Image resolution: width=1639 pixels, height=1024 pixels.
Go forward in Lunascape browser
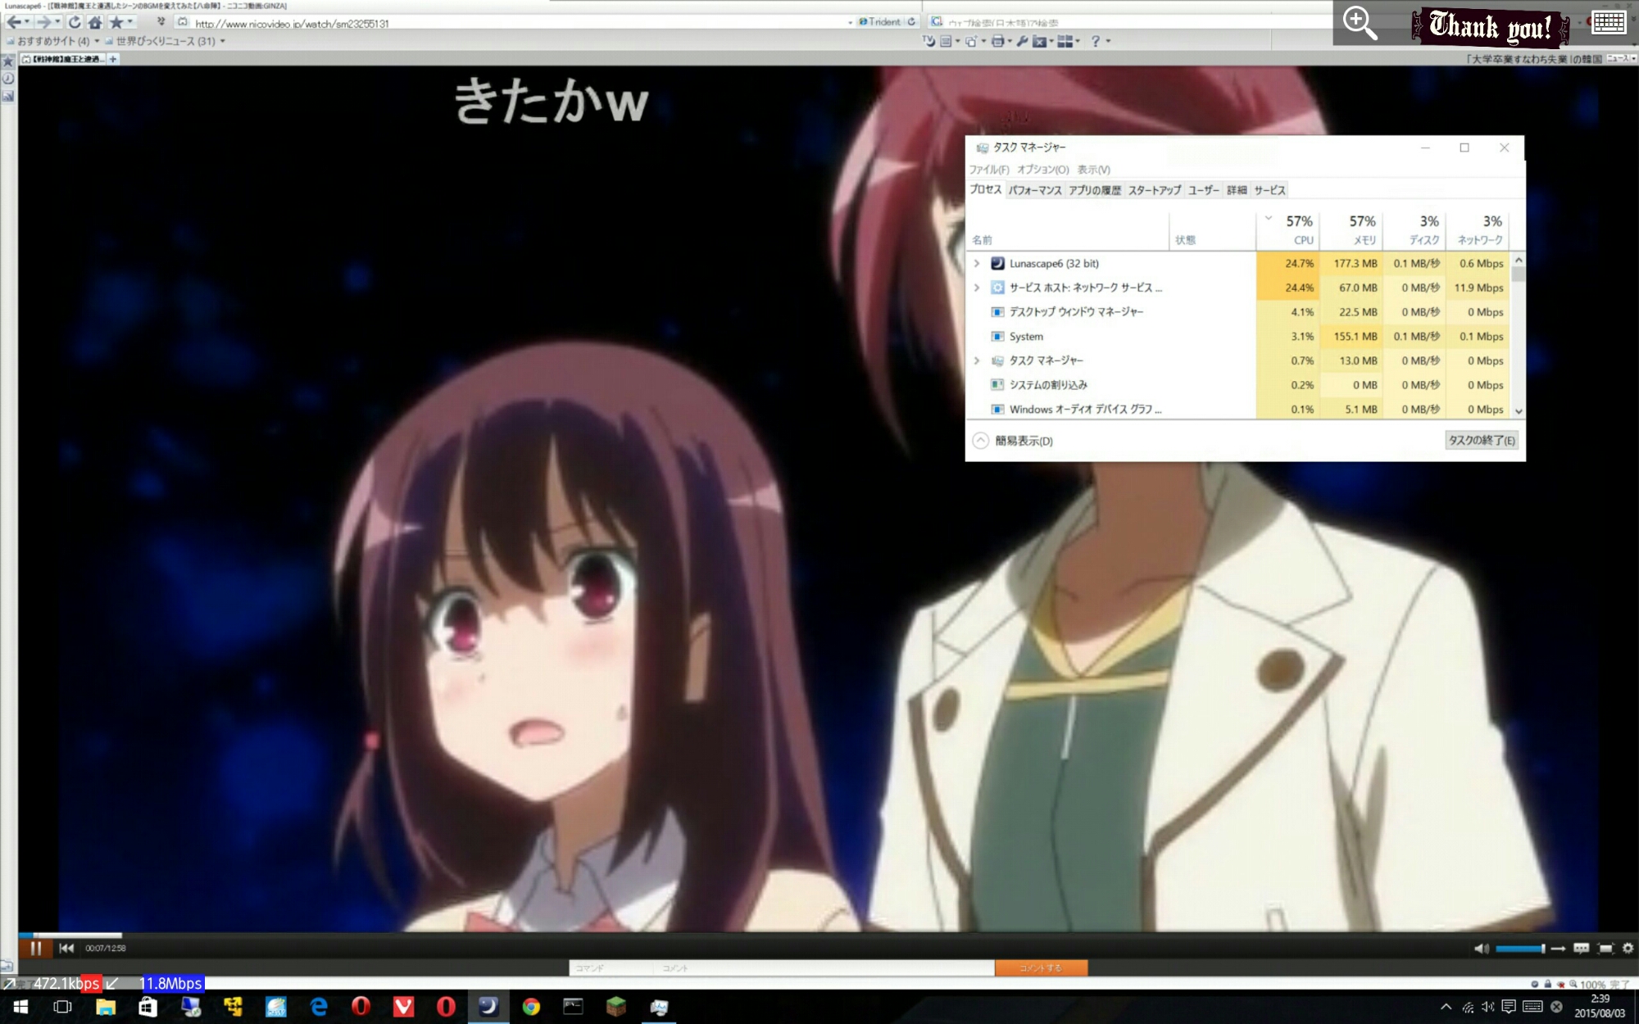(44, 22)
